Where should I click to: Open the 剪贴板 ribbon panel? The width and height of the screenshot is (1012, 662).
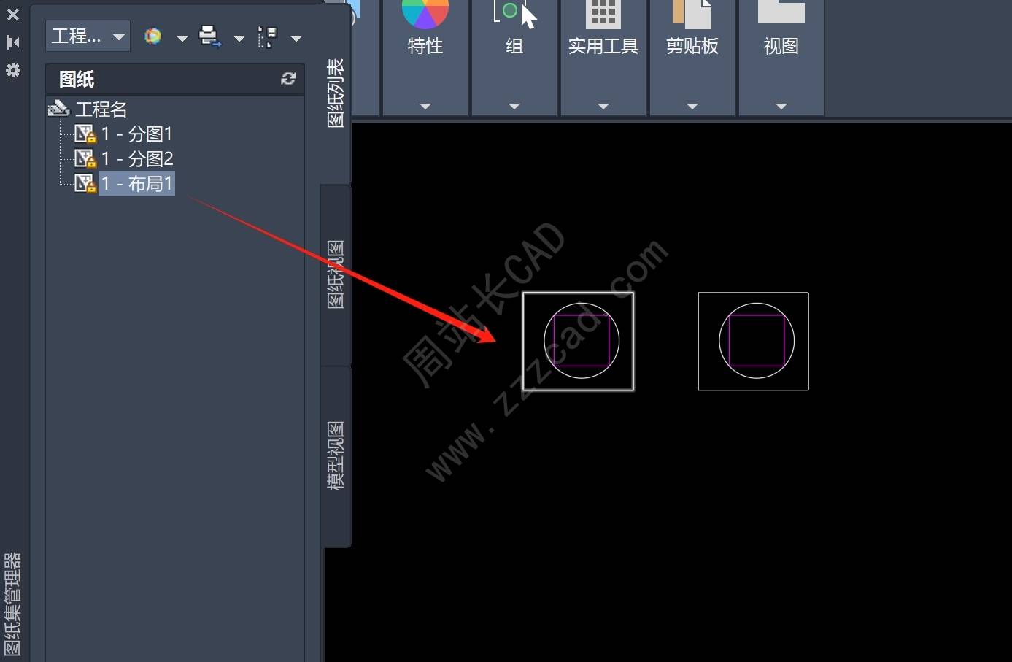[692, 45]
